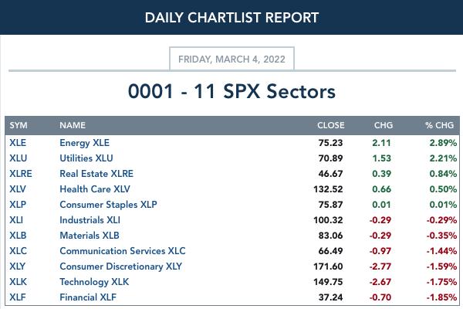Open Technology XLK link
463x309 pixels.
pos(94,282)
